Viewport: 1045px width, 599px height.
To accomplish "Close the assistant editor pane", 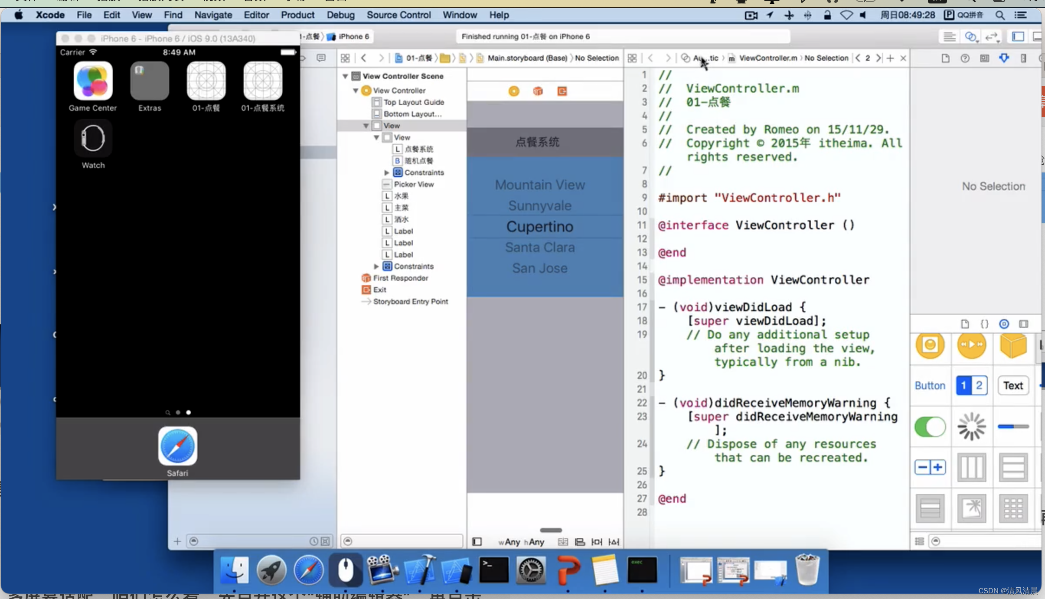I will 903,58.
